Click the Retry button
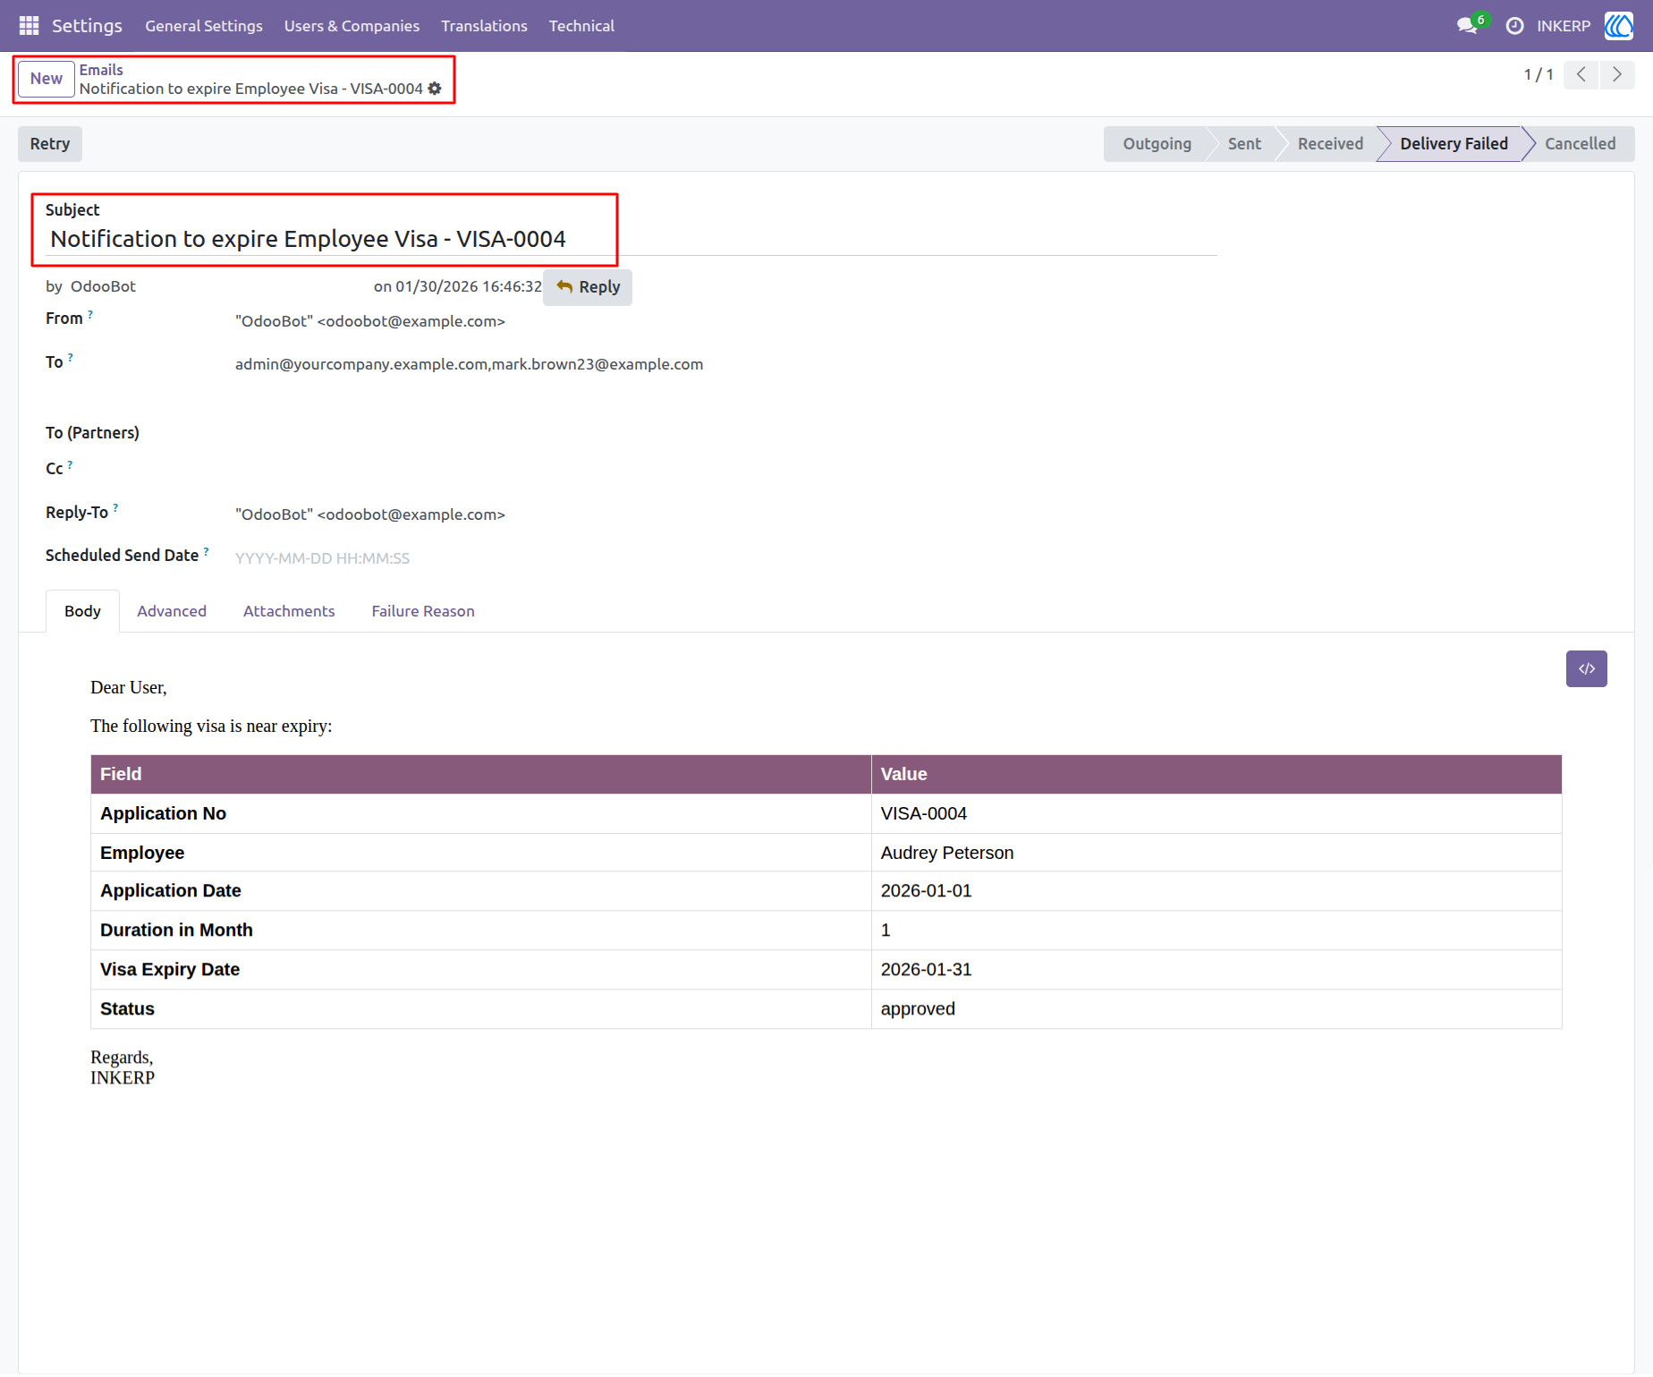This screenshot has width=1653, height=1377. click(x=50, y=144)
